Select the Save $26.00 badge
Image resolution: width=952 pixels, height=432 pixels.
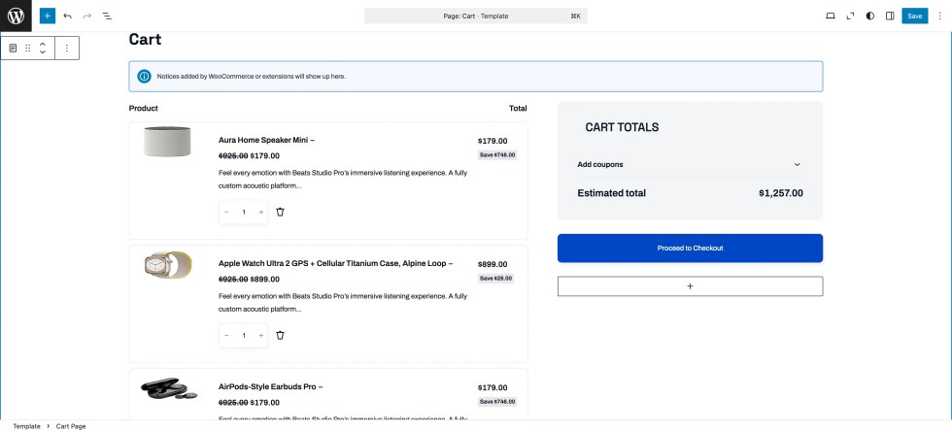click(x=496, y=278)
